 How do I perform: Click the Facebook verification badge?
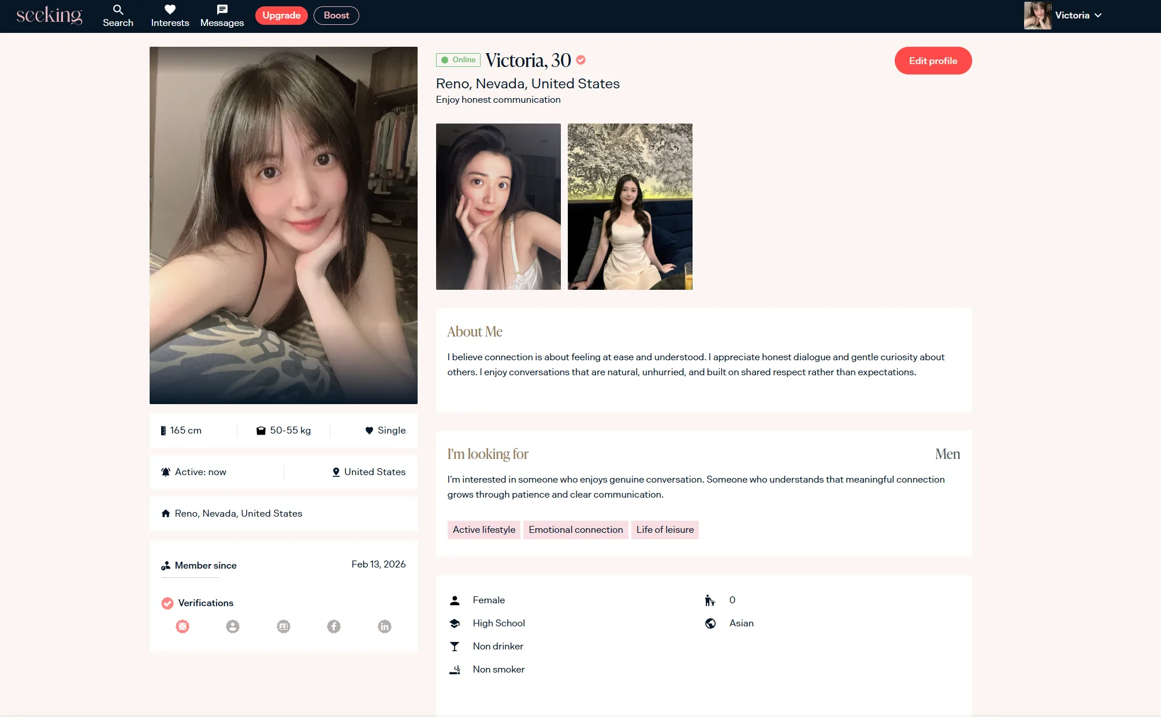coord(334,626)
